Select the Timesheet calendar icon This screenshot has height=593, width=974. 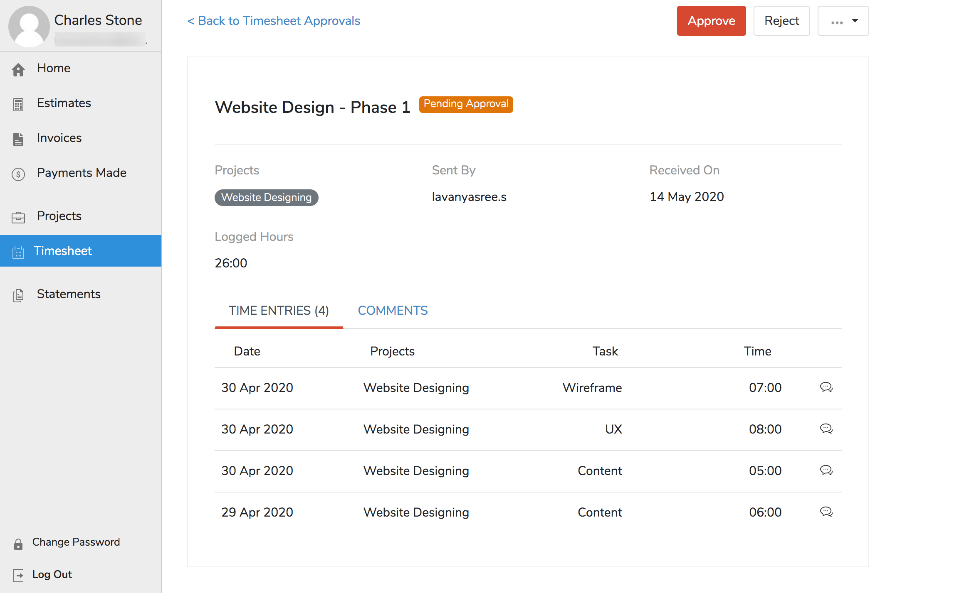(18, 252)
